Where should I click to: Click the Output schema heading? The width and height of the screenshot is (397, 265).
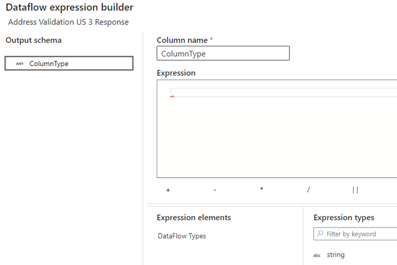pyautogui.click(x=34, y=40)
